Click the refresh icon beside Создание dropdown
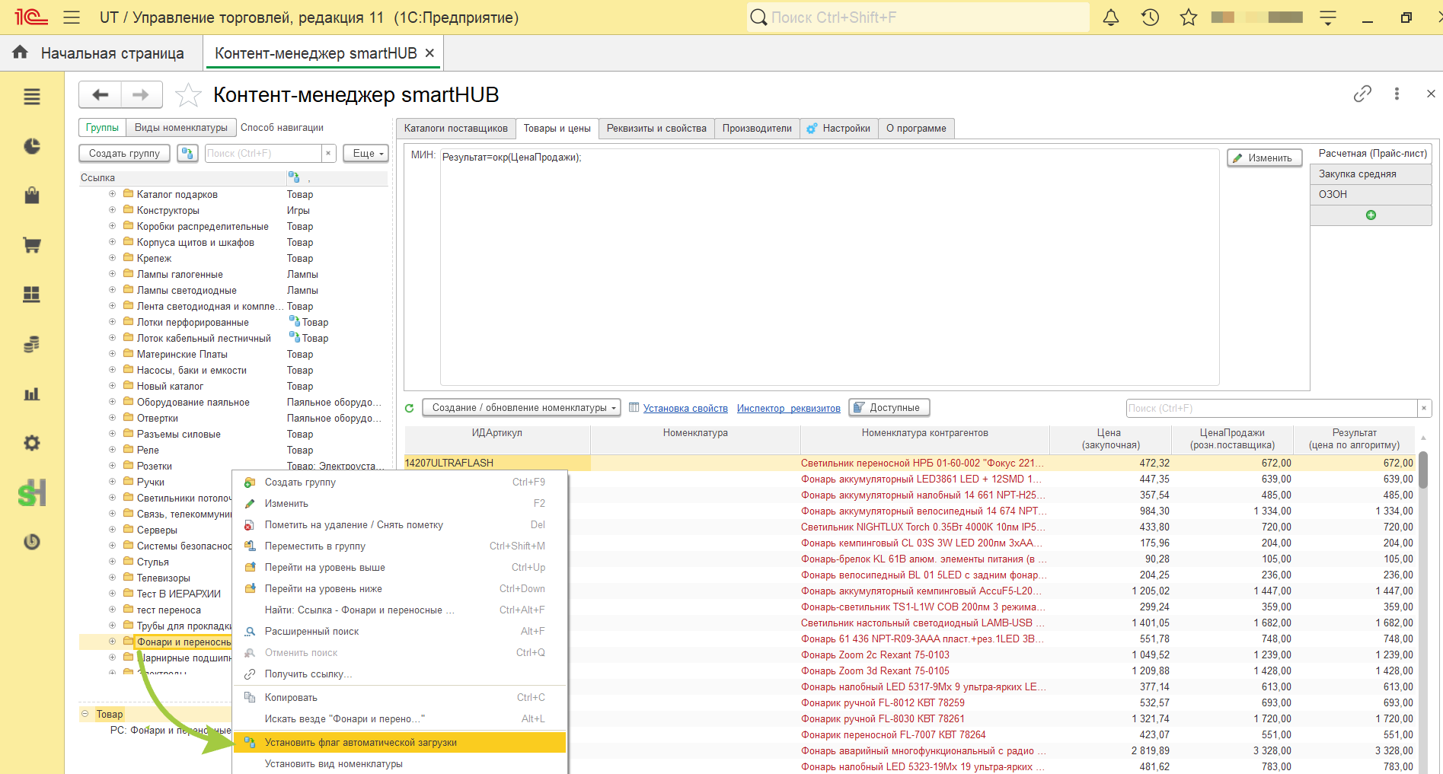This screenshot has width=1443, height=774. coord(410,408)
